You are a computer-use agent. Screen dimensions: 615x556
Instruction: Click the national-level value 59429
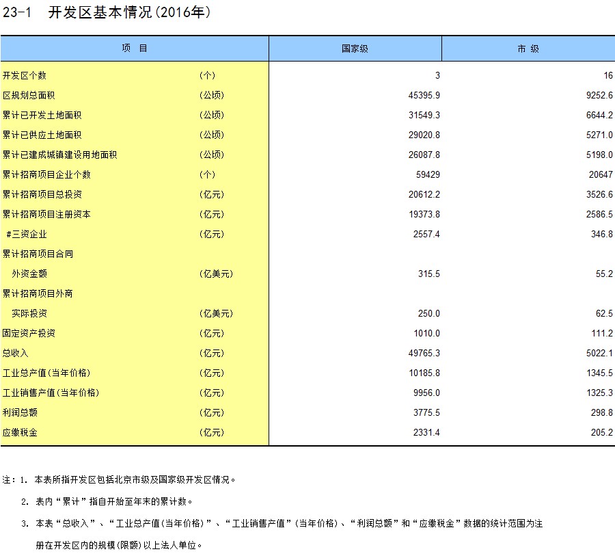click(x=428, y=174)
